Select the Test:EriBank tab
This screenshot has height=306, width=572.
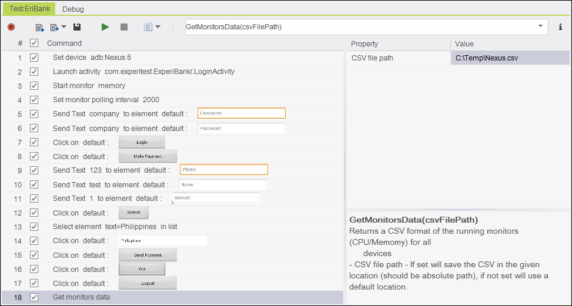(x=29, y=9)
